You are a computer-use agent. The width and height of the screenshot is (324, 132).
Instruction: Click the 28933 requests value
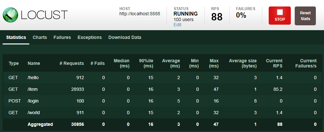click(x=78, y=90)
